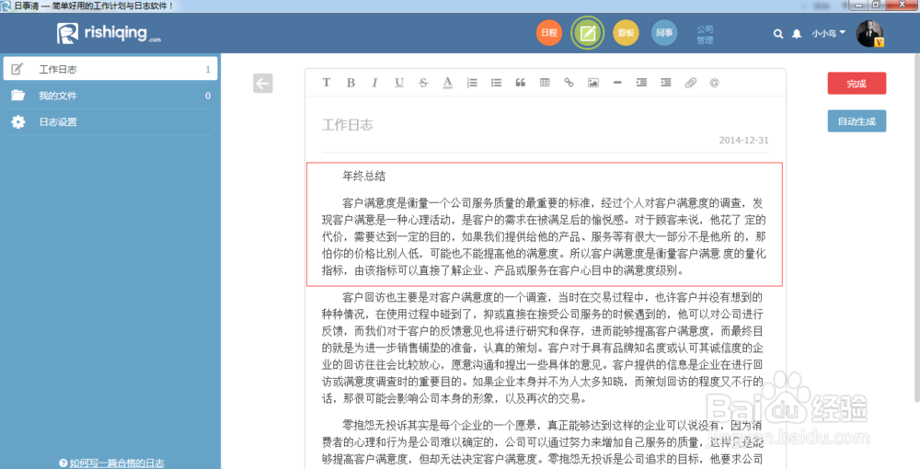
Task: Insert an image
Action: 593,83
